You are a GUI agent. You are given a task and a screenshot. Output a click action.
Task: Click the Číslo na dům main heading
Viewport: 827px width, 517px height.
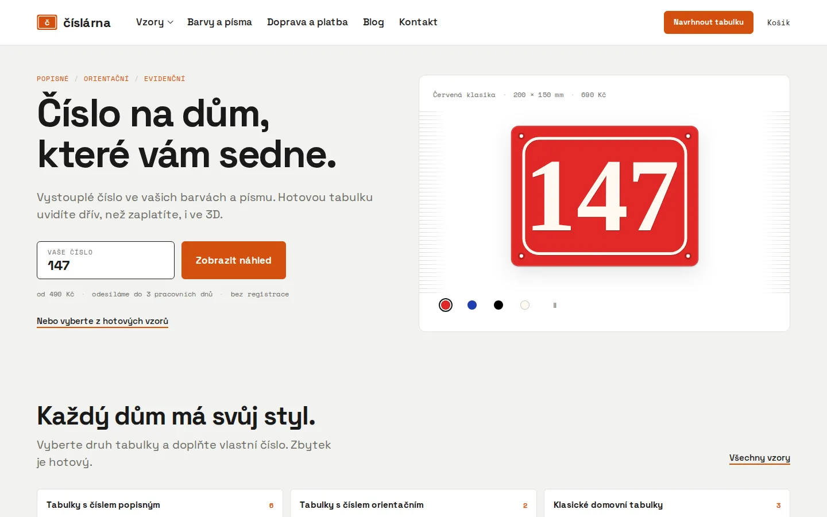point(187,134)
